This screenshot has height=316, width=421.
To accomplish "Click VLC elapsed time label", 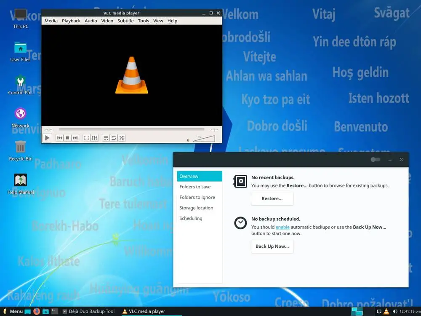I will click(49, 130).
